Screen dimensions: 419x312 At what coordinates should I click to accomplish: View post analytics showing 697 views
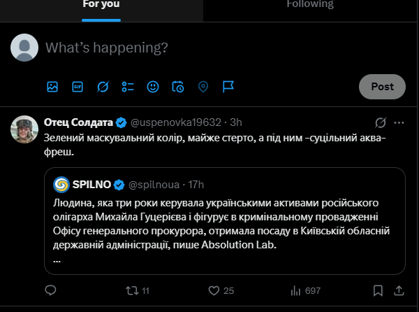coord(304,290)
